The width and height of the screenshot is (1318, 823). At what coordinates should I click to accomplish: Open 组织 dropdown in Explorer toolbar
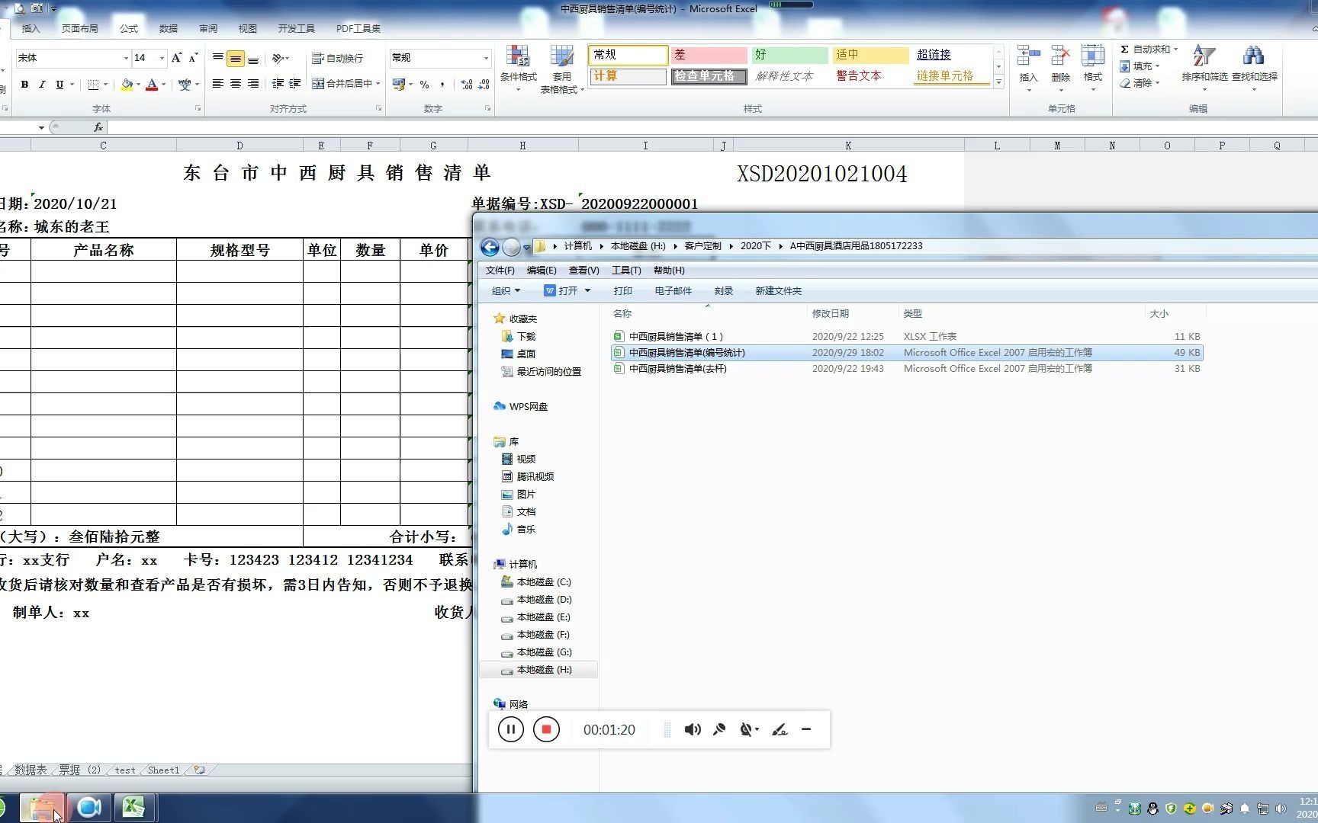tap(506, 291)
